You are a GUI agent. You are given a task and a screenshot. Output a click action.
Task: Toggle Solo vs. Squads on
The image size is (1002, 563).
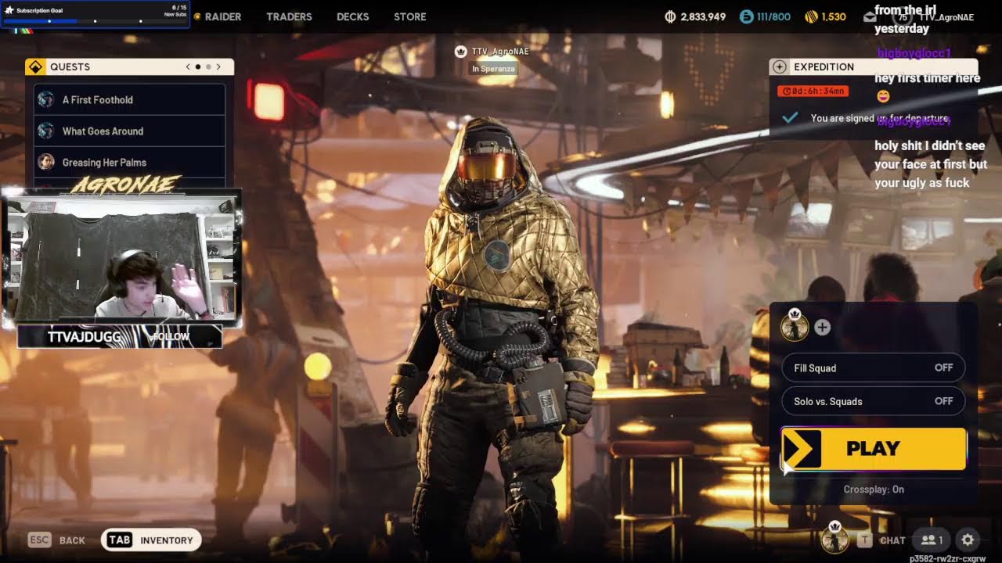tap(874, 401)
